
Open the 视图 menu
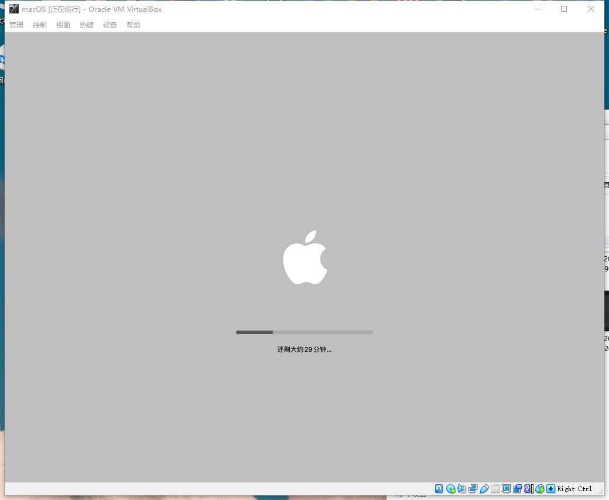(x=63, y=25)
